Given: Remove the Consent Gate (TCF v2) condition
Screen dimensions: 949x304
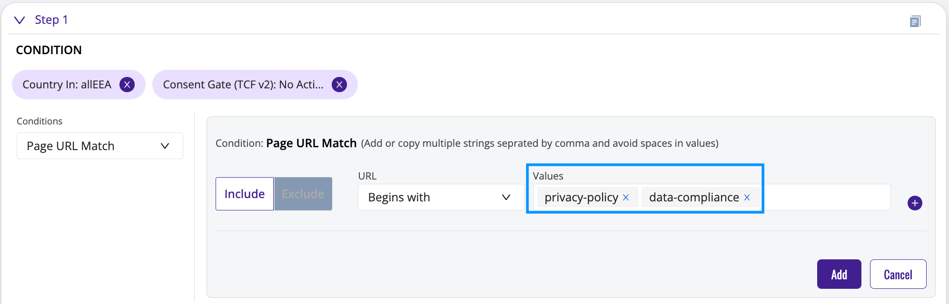Looking at the screenshot, I should tap(339, 85).
